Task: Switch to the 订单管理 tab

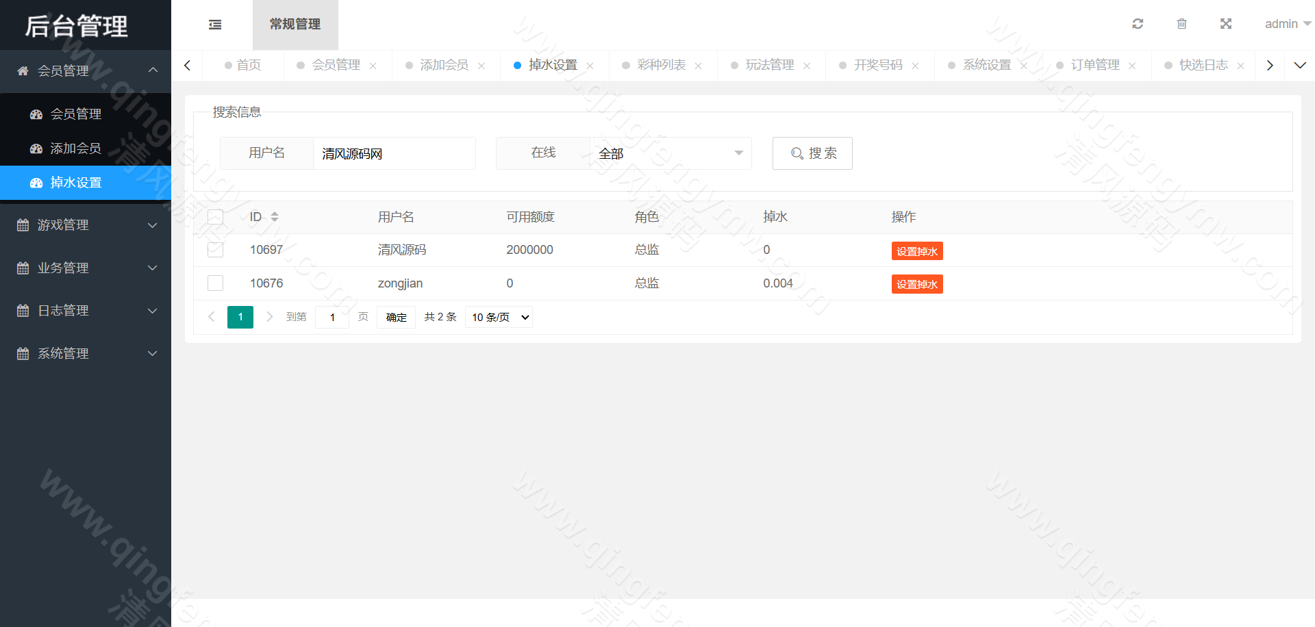Action: (1095, 64)
